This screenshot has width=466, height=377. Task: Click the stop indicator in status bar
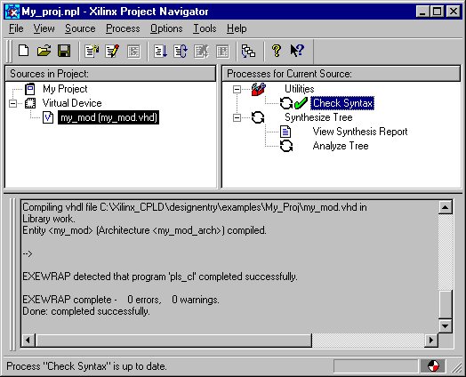pyautogui.click(x=433, y=366)
